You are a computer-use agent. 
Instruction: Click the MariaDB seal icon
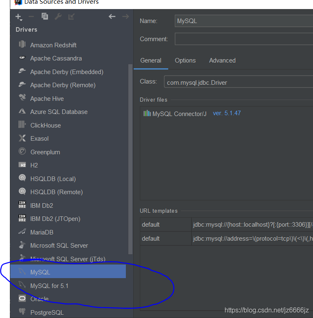(x=22, y=231)
